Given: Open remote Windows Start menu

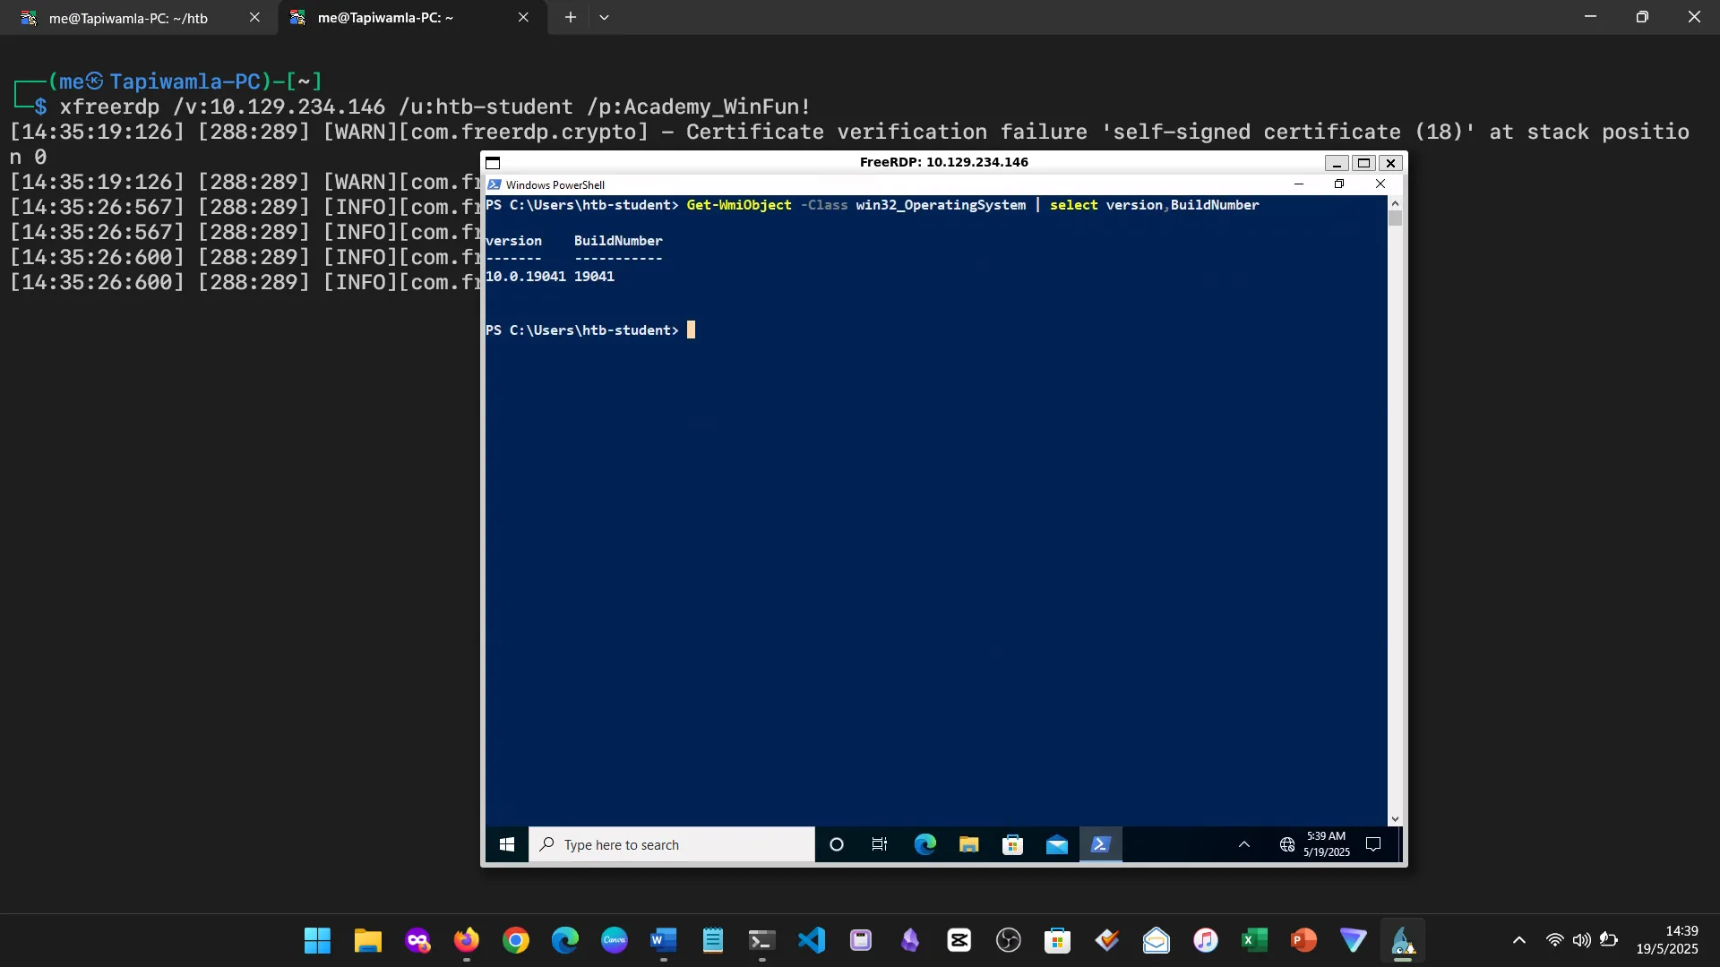Looking at the screenshot, I should coord(507,844).
